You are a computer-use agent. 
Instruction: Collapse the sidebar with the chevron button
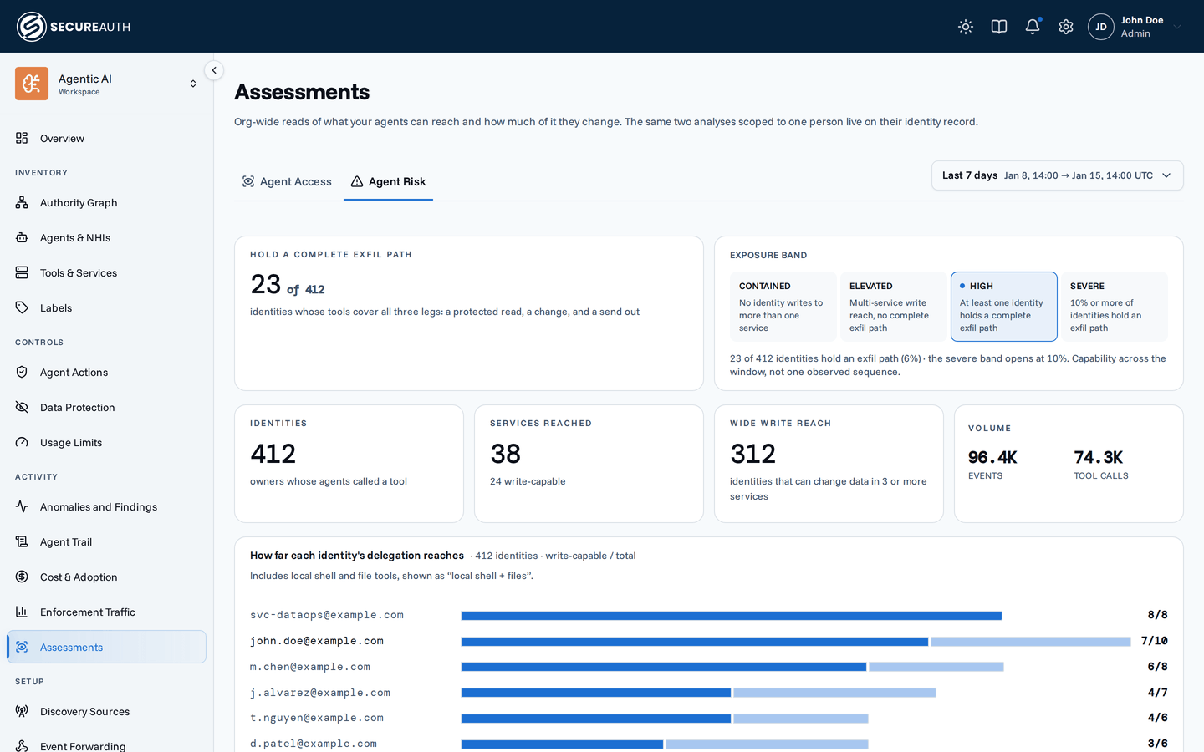tap(214, 70)
